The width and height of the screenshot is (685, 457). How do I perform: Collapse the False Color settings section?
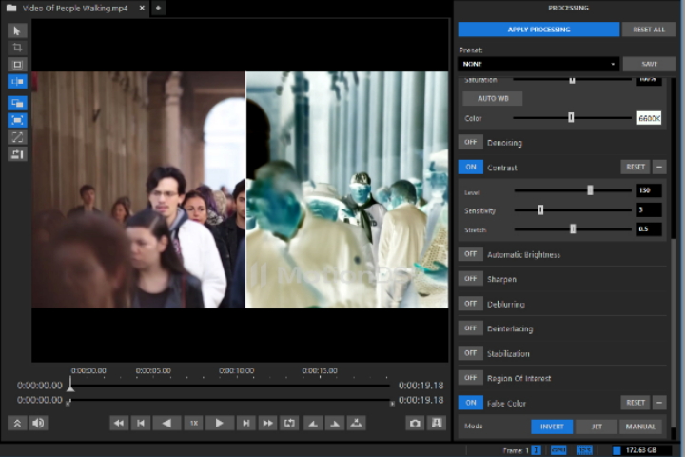(x=659, y=403)
